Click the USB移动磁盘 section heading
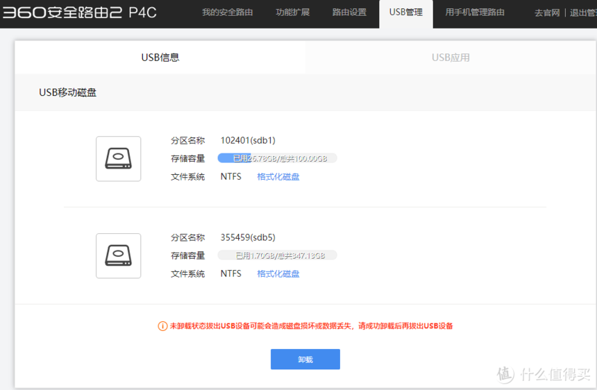Image resolution: width=597 pixels, height=390 pixels. (68, 92)
